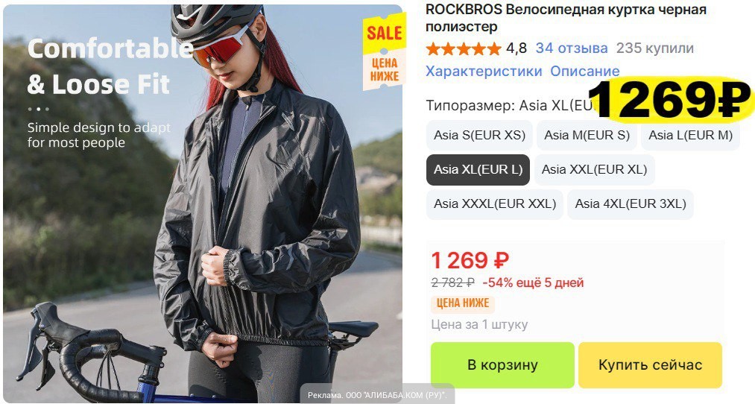This screenshot has height=404, width=755.
Task: Click the ROCKBROS product title
Action: click(x=566, y=18)
